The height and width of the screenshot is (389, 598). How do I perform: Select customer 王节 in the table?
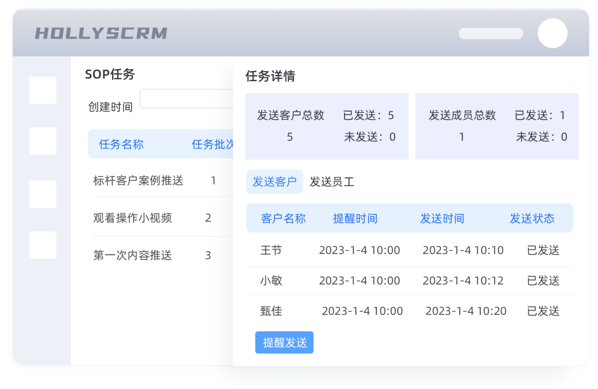(271, 250)
